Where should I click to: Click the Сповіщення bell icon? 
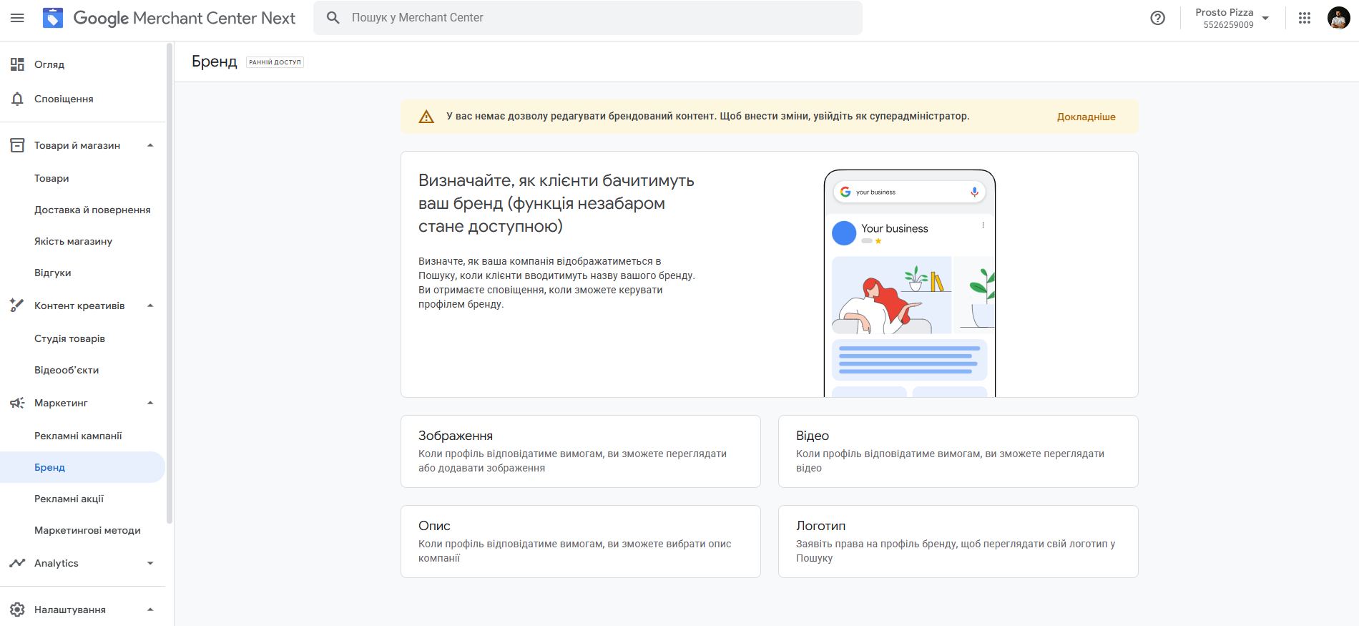click(x=17, y=99)
